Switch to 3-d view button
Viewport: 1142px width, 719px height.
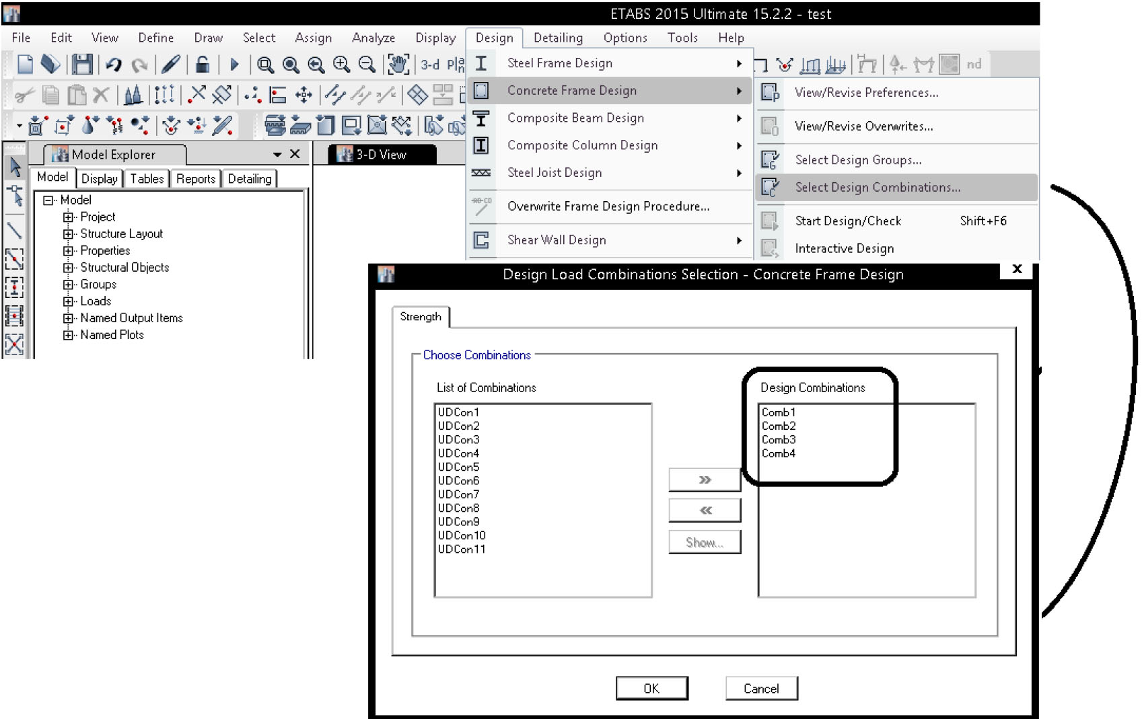[430, 65]
